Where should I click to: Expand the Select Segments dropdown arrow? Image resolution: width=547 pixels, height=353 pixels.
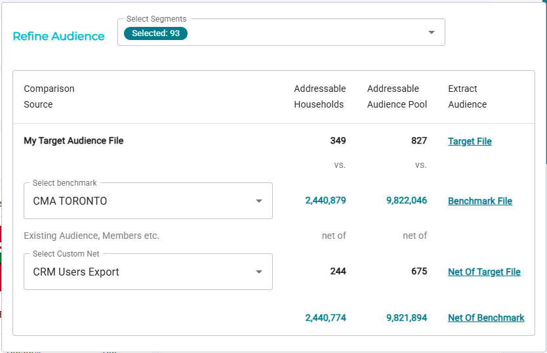(431, 33)
